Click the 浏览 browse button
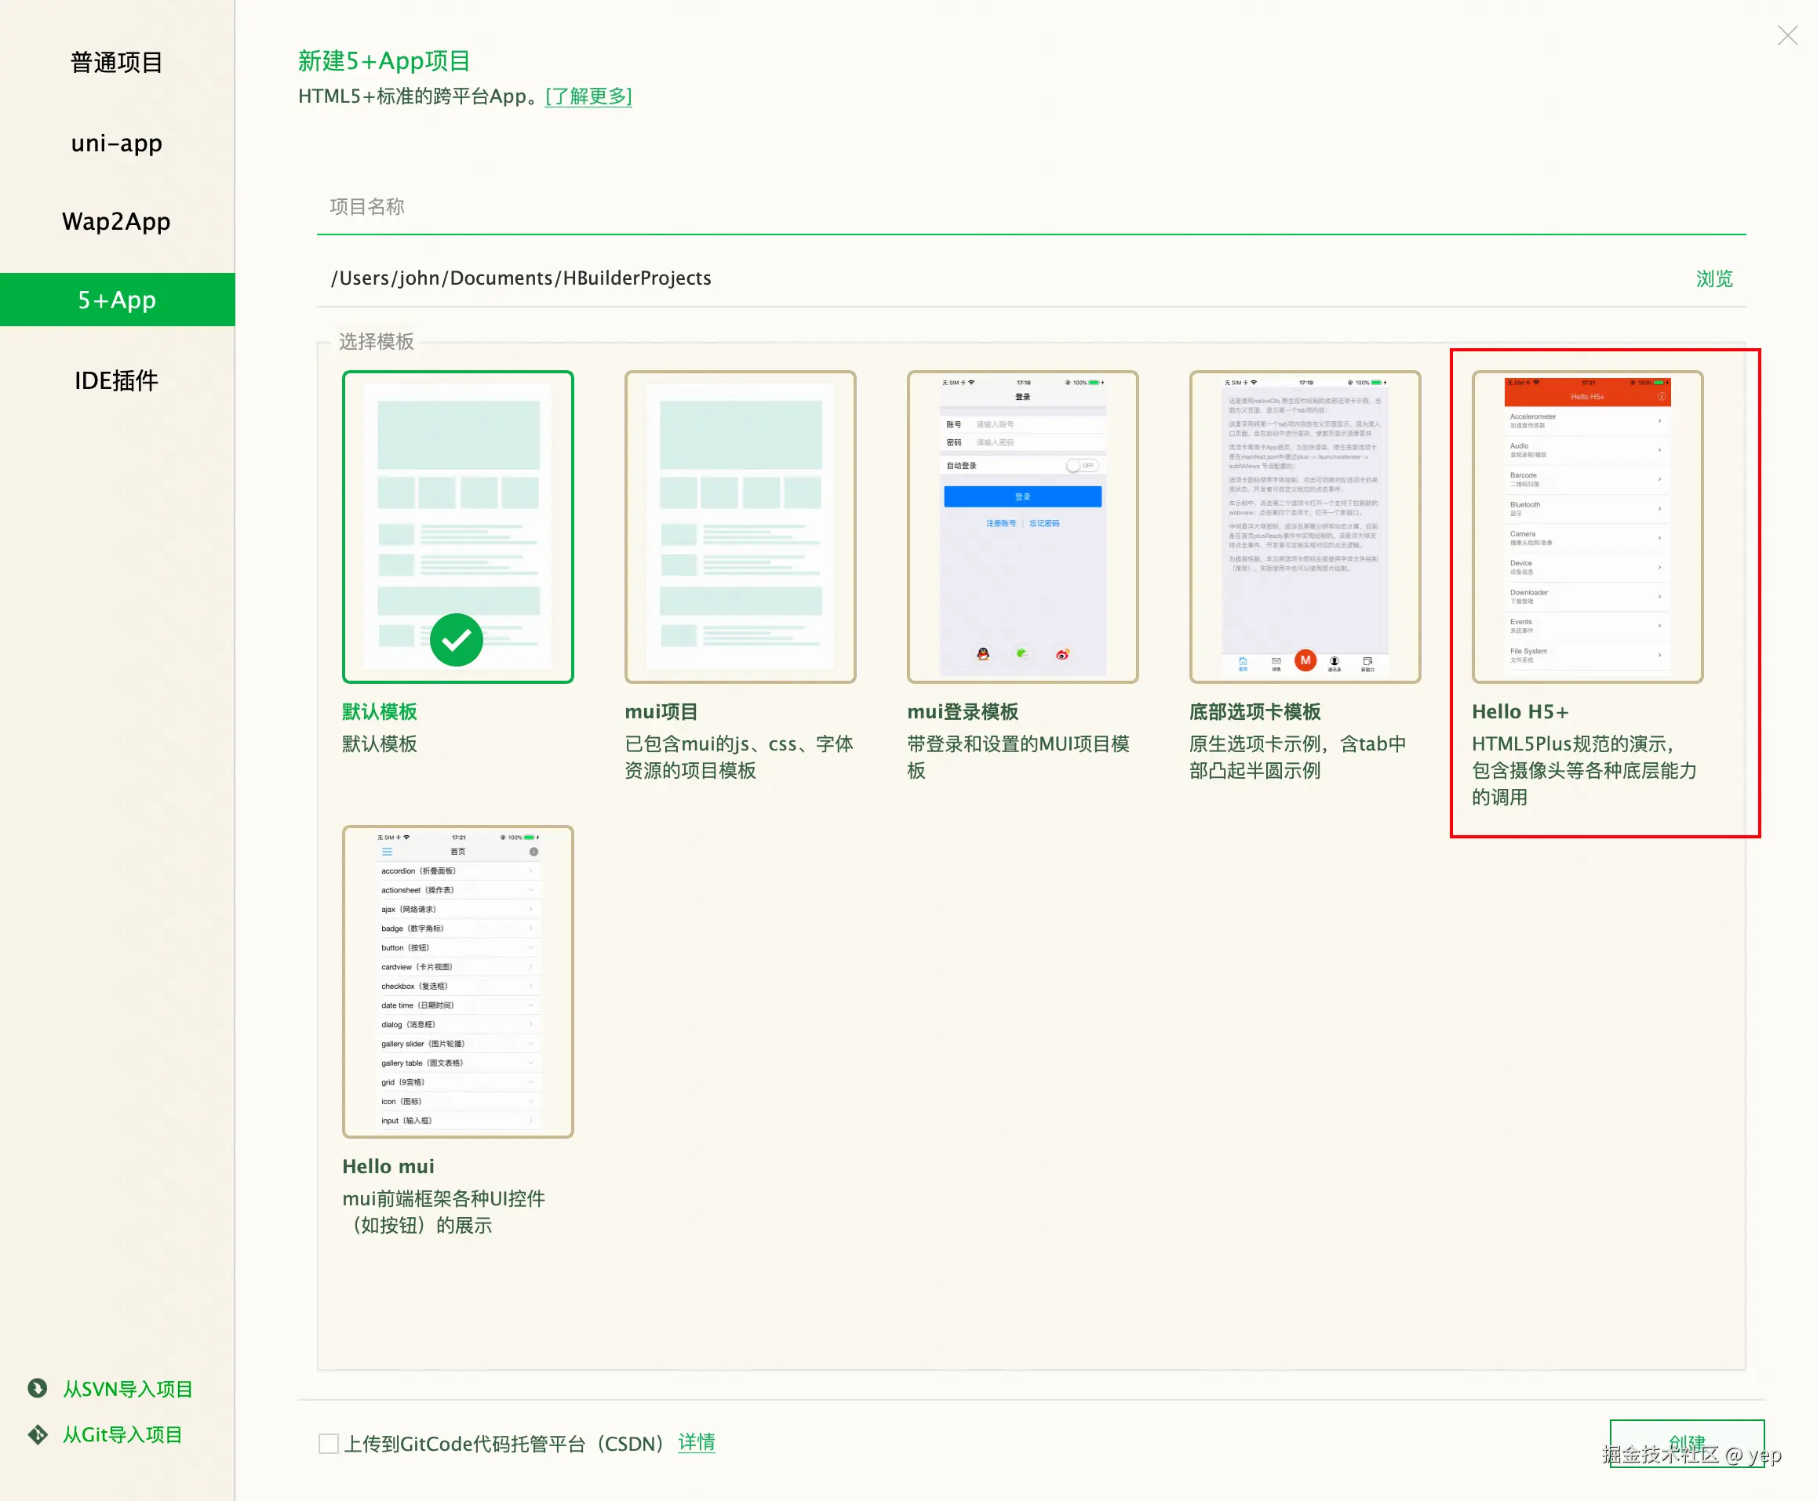The width and height of the screenshot is (1817, 1501). [x=1713, y=278]
